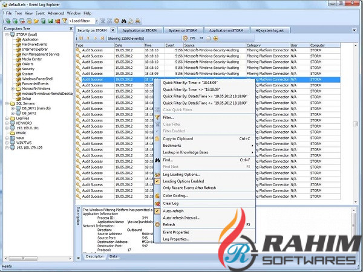The width and height of the screenshot is (363, 272).
Task: Open the Event menu
Action: 40,13
